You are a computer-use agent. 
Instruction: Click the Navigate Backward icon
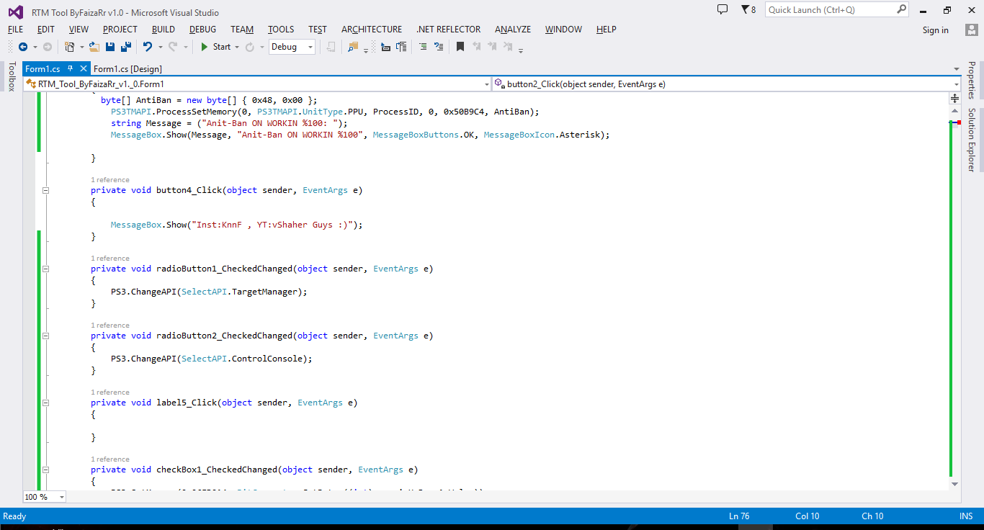pyautogui.click(x=23, y=47)
